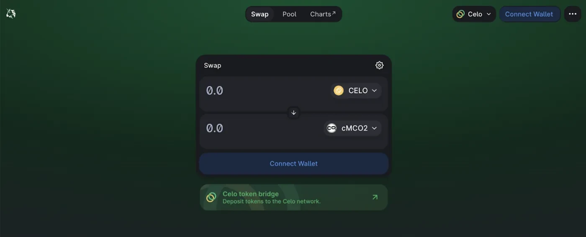The width and height of the screenshot is (586, 237).
Task: Open the swap settings gear icon
Action: [379, 65]
